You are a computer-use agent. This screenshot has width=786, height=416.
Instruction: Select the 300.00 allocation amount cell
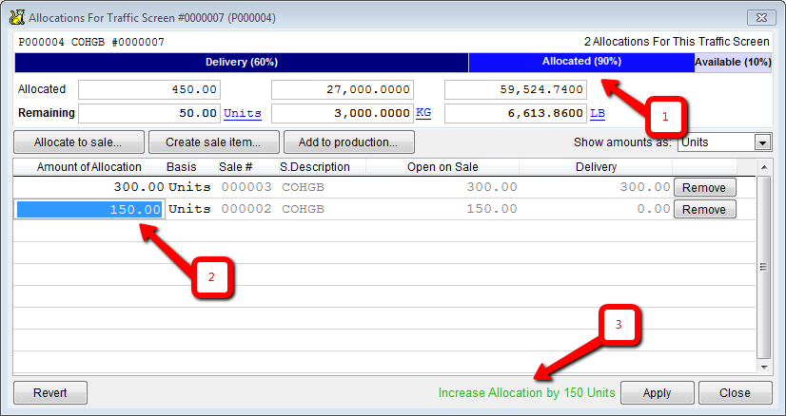(89, 187)
